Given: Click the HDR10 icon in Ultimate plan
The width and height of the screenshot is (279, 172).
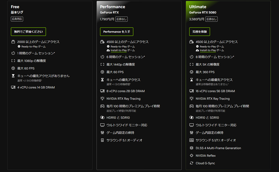Looking at the screenshot, I should point(192,117).
